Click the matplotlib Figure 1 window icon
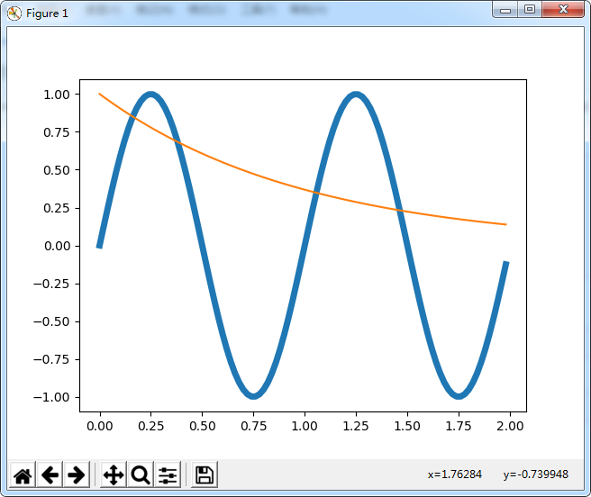Viewport: 591px width, 497px height. click(x=14, y=14)
